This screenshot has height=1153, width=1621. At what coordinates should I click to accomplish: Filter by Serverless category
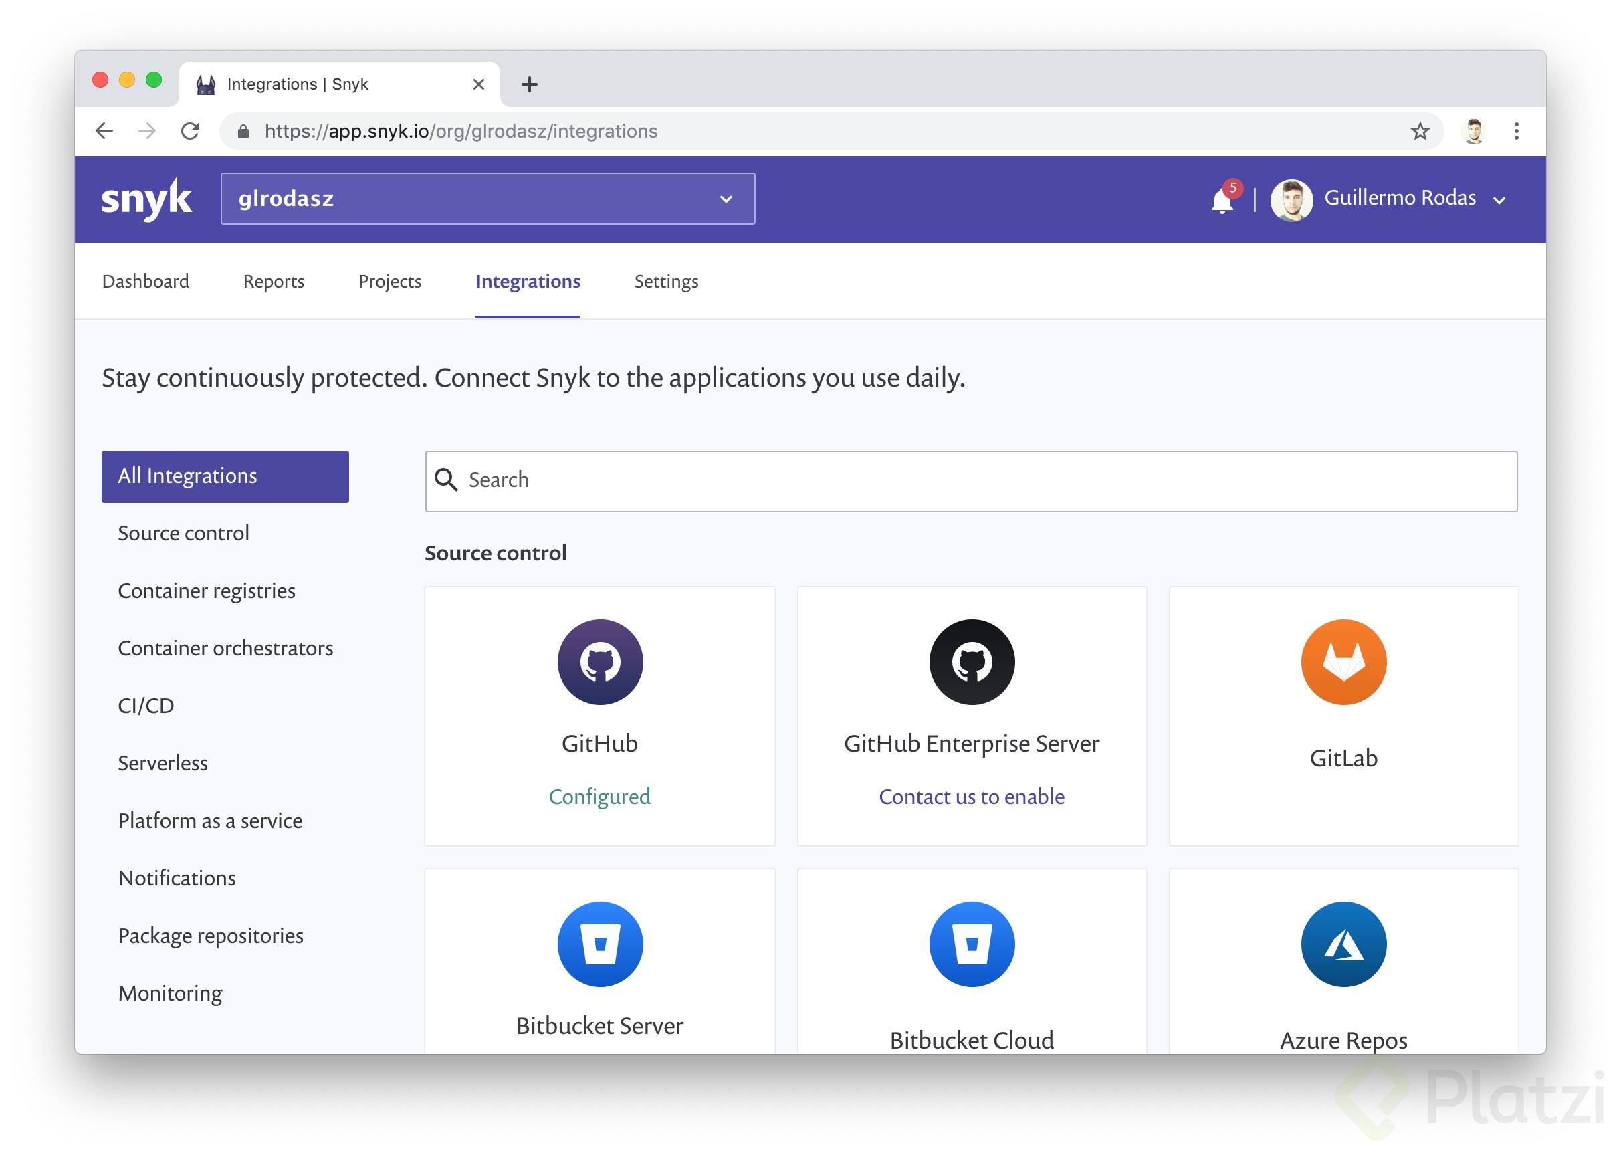click(163, 763)
